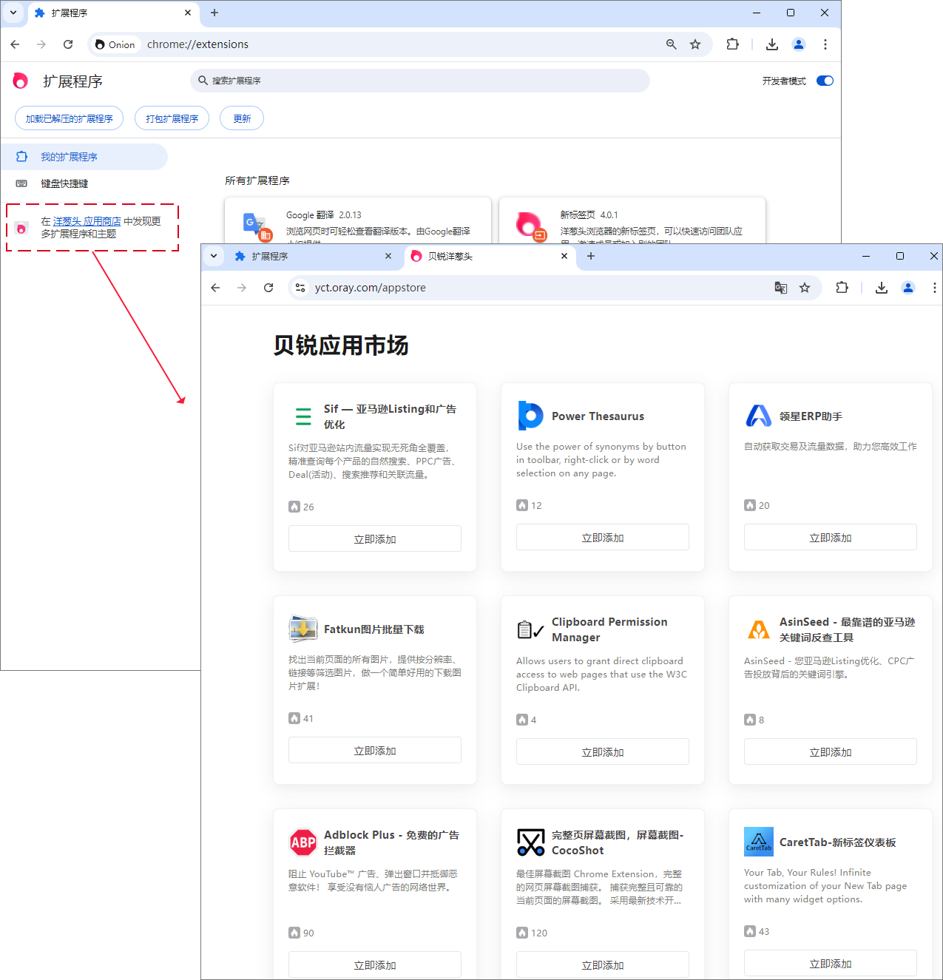The height and width of the screenshot is (980, 943).
Task: Add Fatkun image batch download extension
Action: pyautogui.click(x=375, y=751)
